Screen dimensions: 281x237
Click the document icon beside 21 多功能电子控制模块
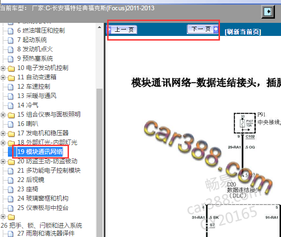point(11,171)
